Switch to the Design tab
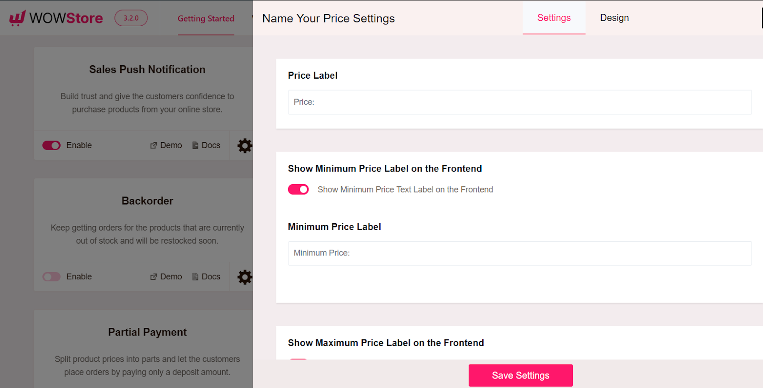This screenshot has height=388, width=763. pyautogui.click(x=614, y=18)
